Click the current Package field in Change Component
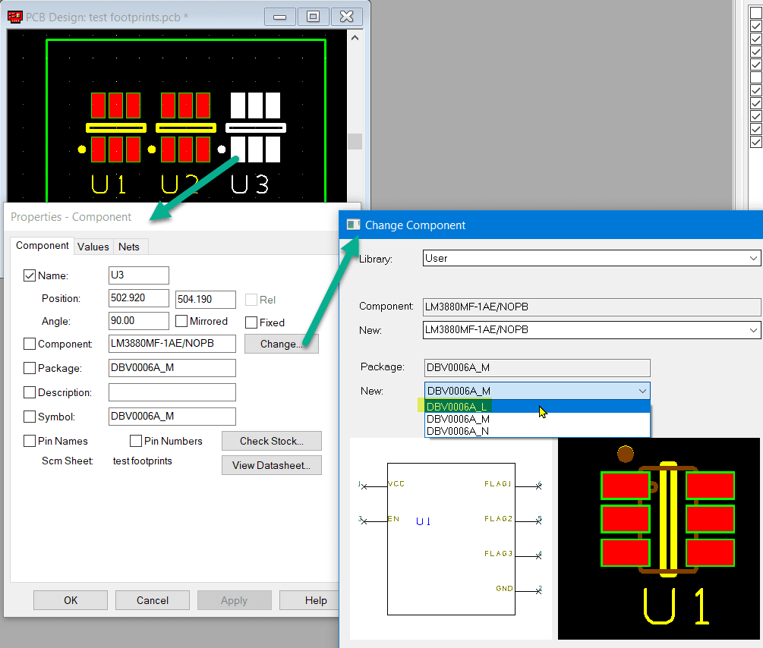 [538, 368]
